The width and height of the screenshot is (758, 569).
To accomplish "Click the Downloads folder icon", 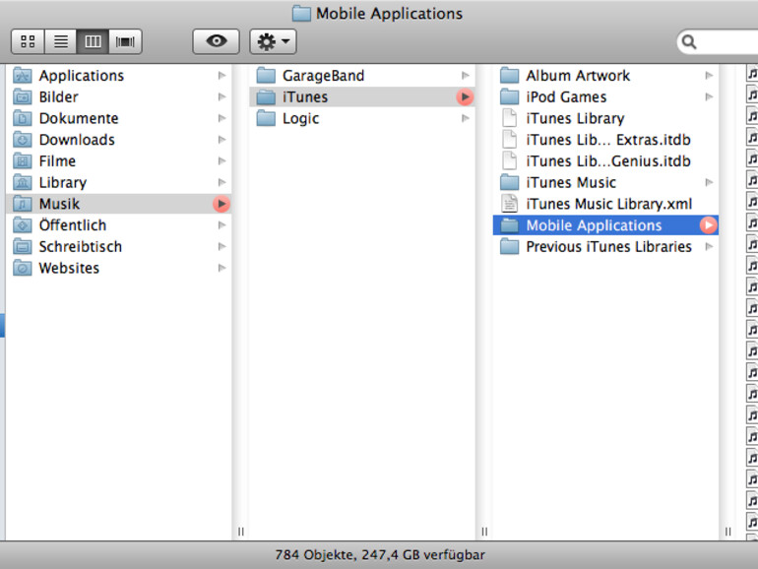I will pos(23,140).
